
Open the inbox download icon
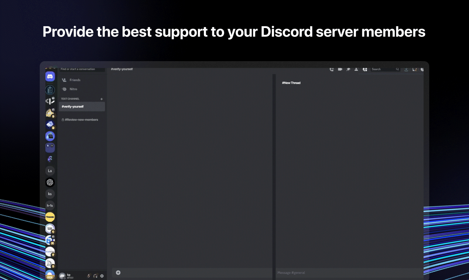[x=406, y=69]
